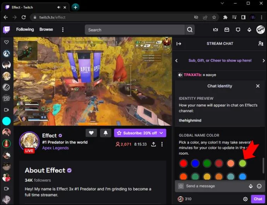The image size is (267, 205).
Task: Open the Chrome three-dot menu
Action: pyautogui.click(x=261, y=17)
